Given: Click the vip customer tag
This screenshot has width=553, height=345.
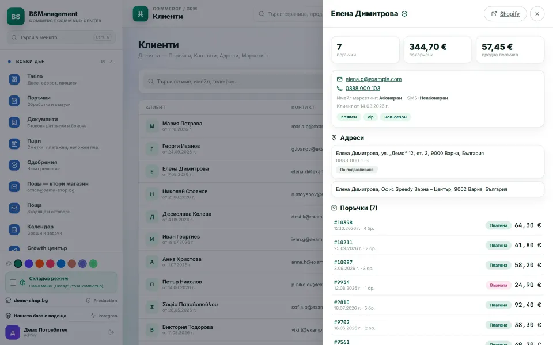Looking at the screenshot, I should click(370, 117).
